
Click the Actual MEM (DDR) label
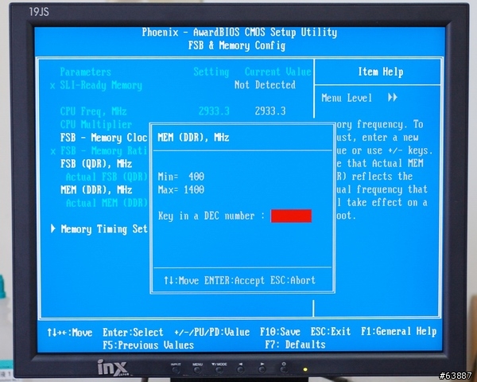107,203
